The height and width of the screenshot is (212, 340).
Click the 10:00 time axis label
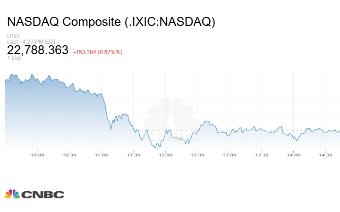(x=37, y=155)
